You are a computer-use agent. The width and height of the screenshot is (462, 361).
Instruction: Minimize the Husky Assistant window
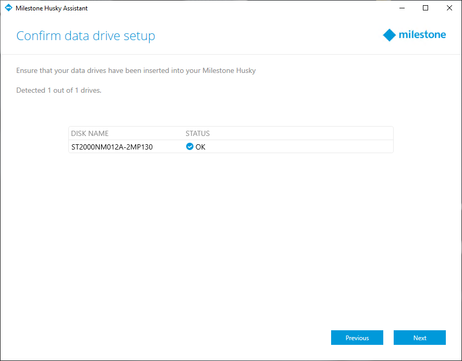point(402,8)
